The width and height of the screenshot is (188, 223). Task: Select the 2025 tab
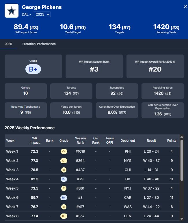click(8, 44)
